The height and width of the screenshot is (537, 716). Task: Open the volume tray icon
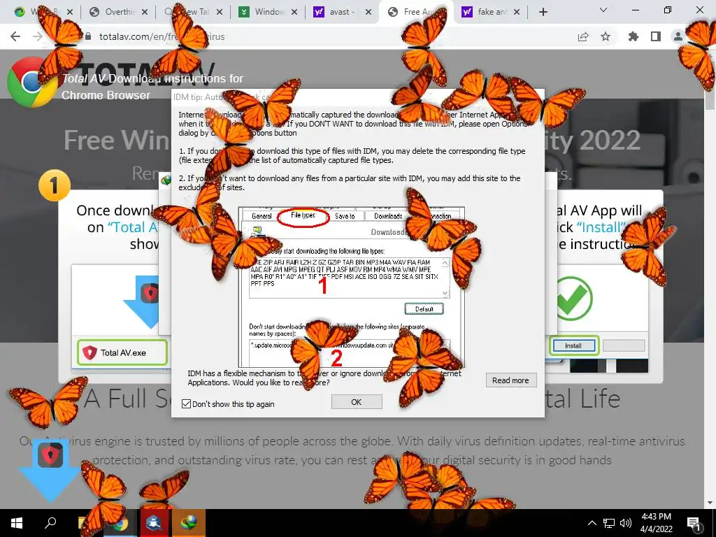626,523
